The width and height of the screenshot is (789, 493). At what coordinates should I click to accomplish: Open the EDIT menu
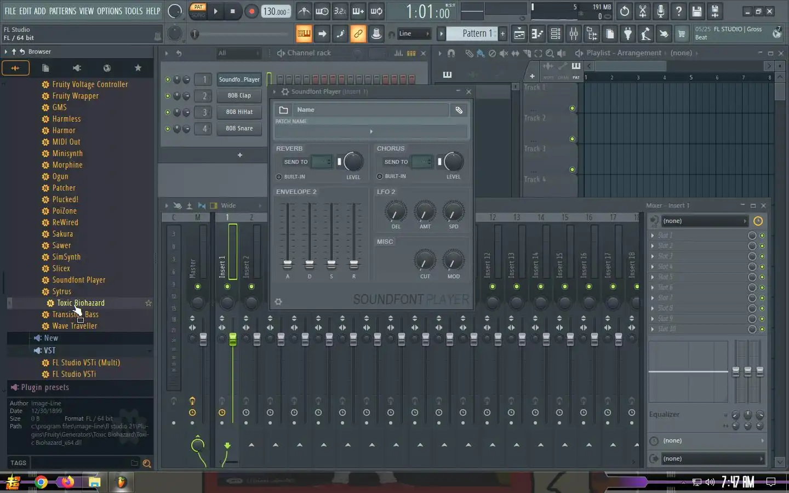click(x=25, y=11)
